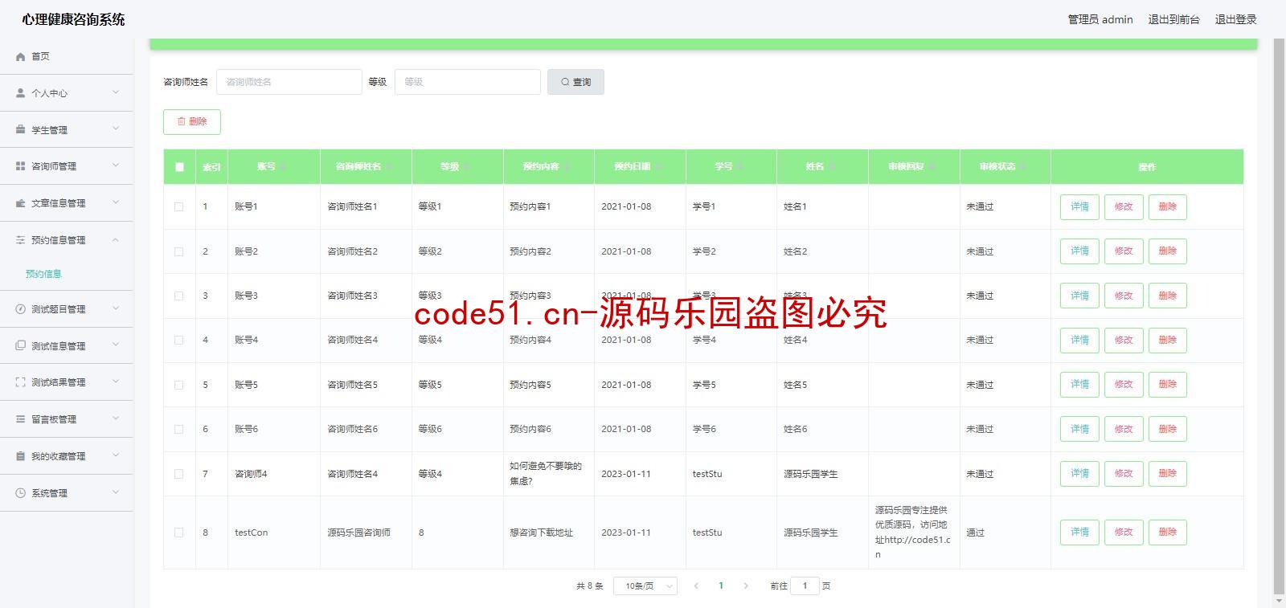This screenshot has height=608, width=1286.
Task: Click the clock icon for 系统管理
Action: pyautogui.click(x=21, y=493)
